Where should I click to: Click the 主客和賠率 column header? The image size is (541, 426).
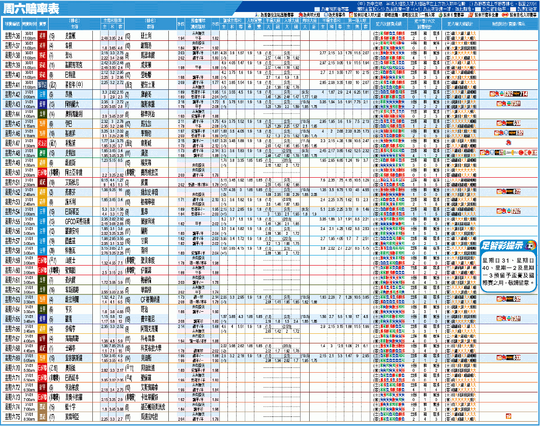[113, 21]
